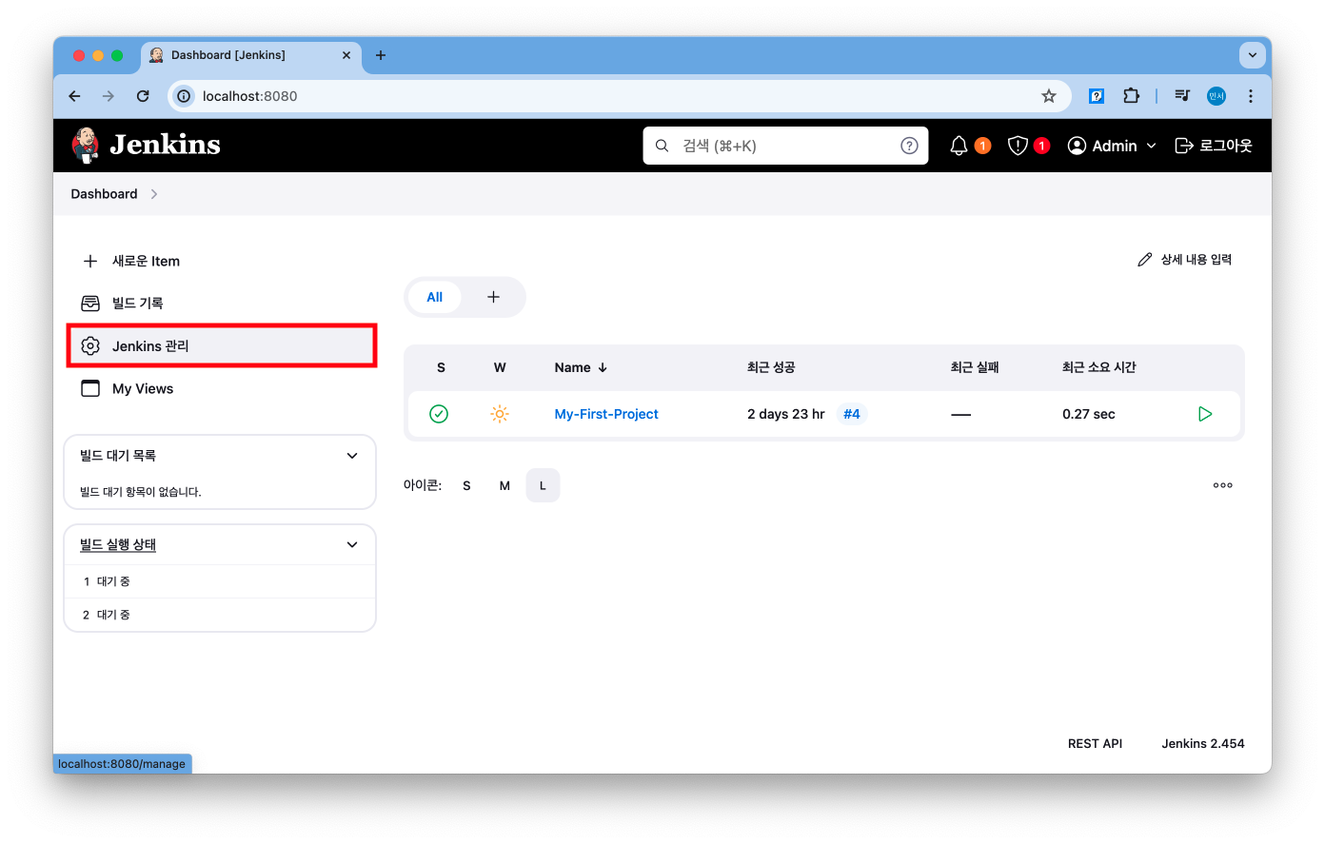Open the REST API link
1325x844 pixels.
pos(1095,744)
